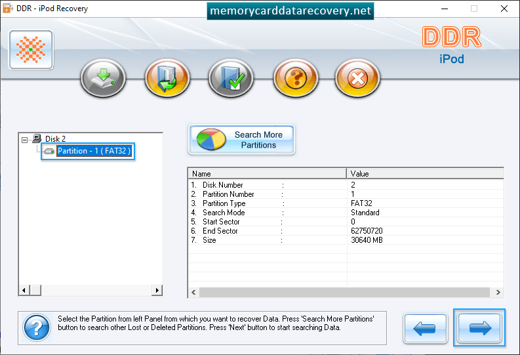Click the Start Sector row label
Screen dimensions: 520x355
pyautogui.click(x=221, y=222)
